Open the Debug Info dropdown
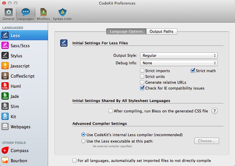 tap(179, 63)
